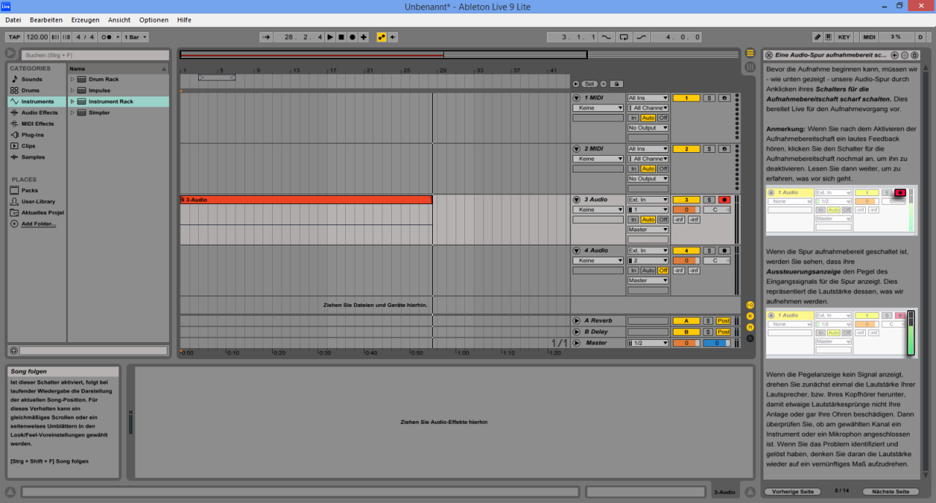
Task: Set 4 Audio monitor to Auto
Action: coord(648,271)
